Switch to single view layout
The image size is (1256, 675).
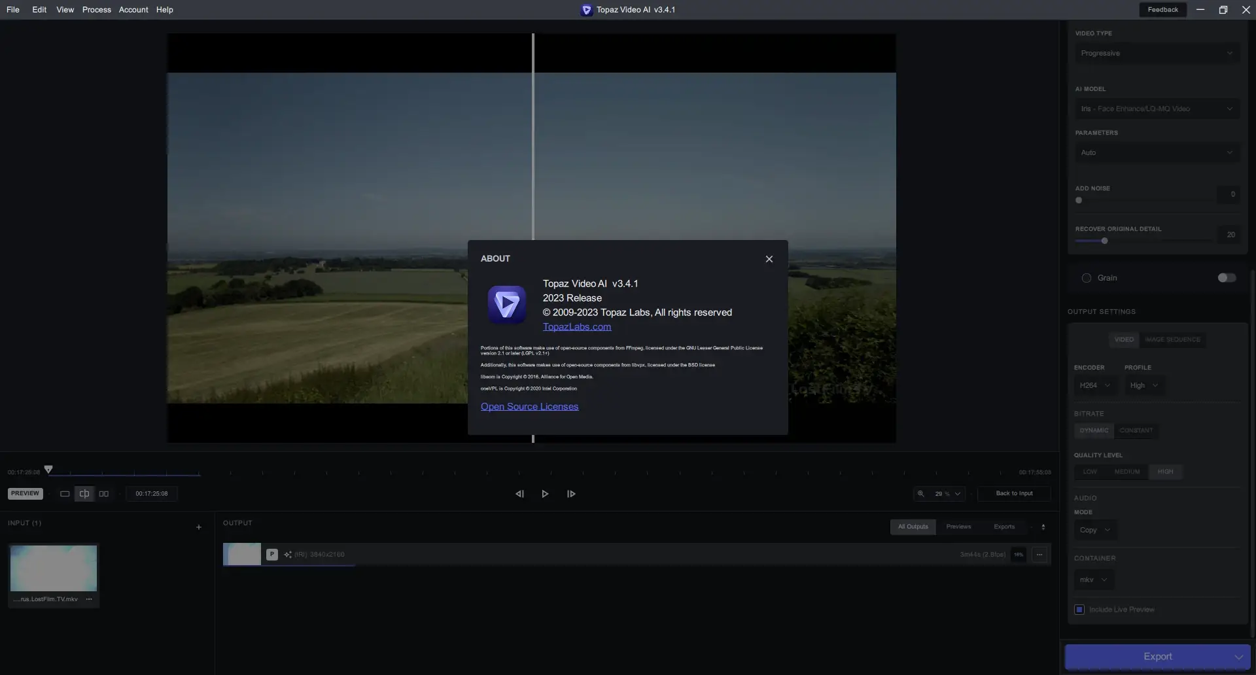(x=65, y=494)
